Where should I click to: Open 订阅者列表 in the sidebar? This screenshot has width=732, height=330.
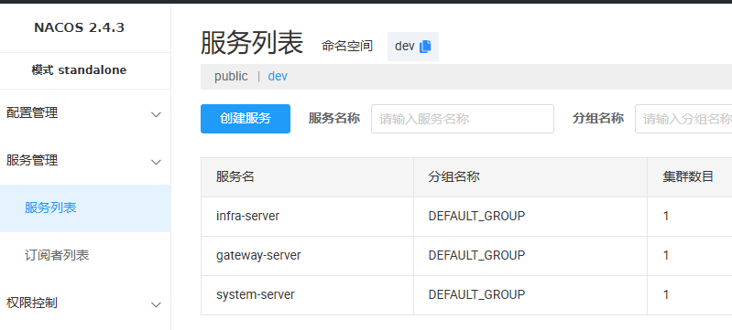(57, 255)
